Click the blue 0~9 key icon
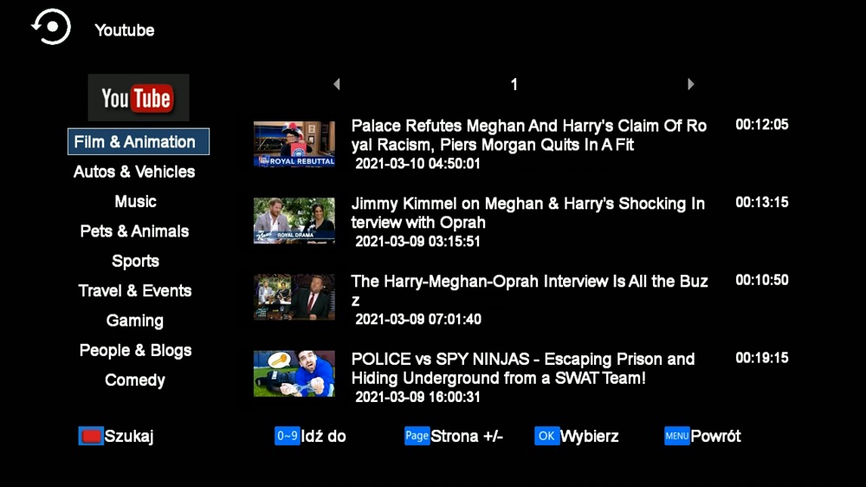 click(x=288, y=436)
